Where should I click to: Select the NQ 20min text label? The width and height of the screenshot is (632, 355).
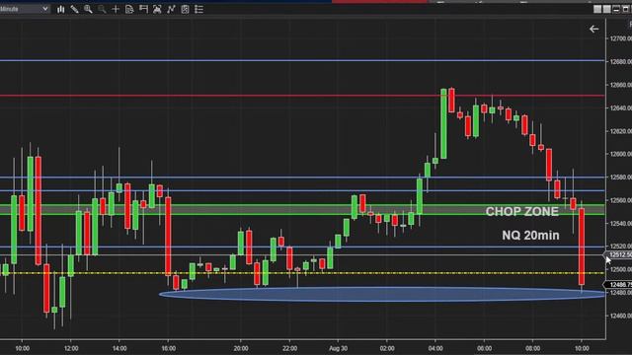(530, 235)
